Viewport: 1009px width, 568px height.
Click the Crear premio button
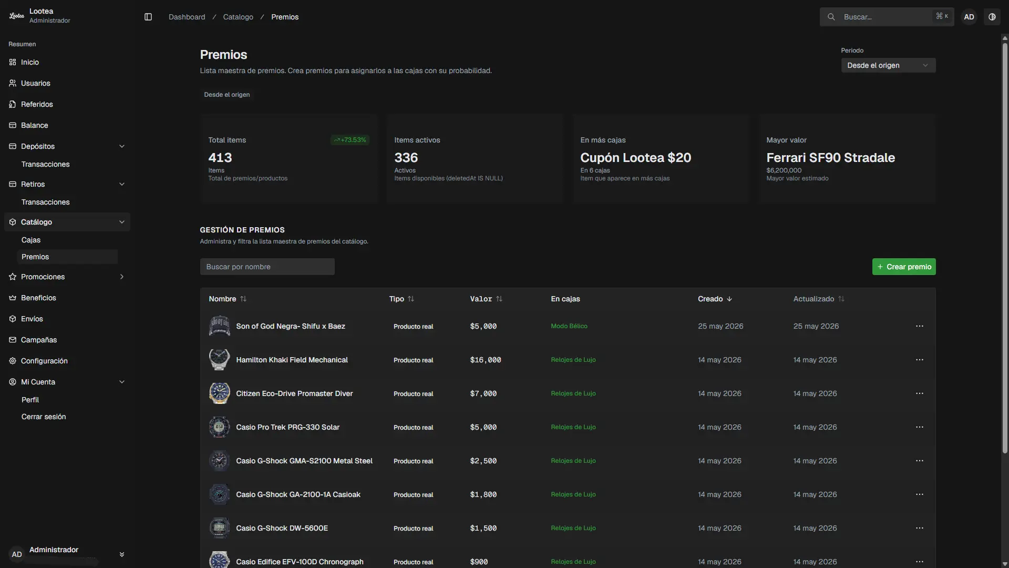(904, 267)
